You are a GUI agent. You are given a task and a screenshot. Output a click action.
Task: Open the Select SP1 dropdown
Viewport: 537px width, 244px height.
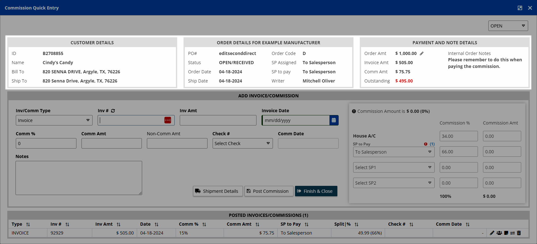click(393, 168)
